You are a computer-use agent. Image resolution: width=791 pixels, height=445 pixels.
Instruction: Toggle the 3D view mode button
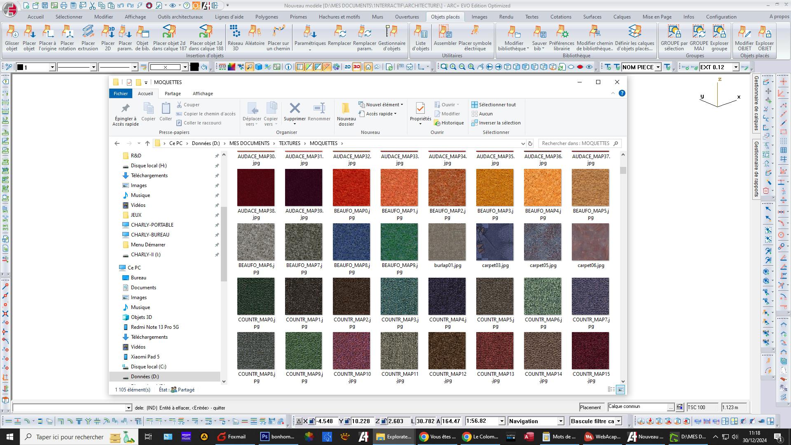tap(357, 67)
